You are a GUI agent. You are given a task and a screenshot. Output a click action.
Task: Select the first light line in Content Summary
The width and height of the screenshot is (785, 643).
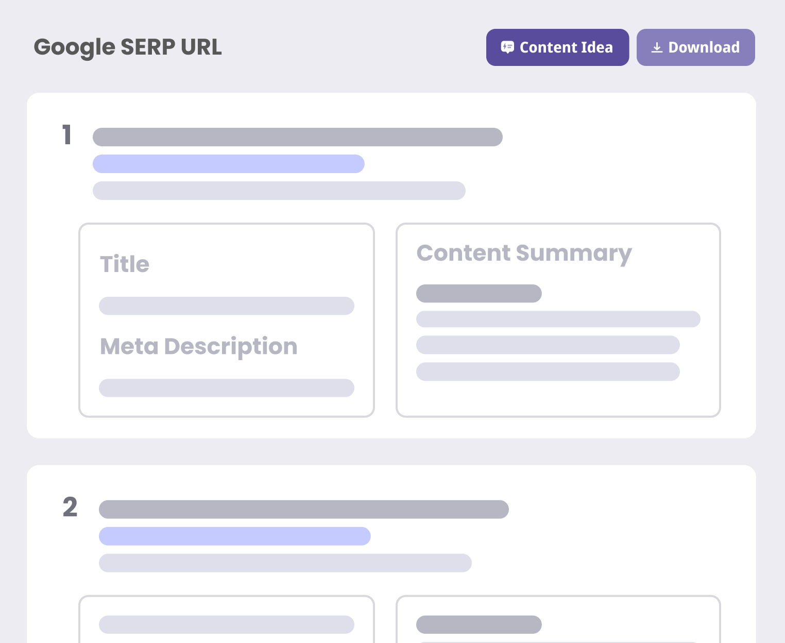(x=558, y=319)
